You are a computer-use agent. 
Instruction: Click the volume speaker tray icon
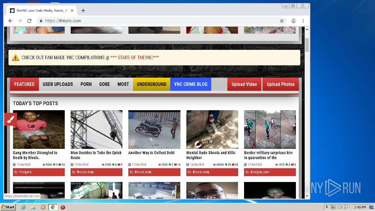pos(340,207)
